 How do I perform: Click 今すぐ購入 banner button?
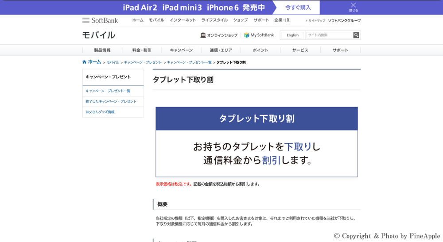tap(298, 8)
